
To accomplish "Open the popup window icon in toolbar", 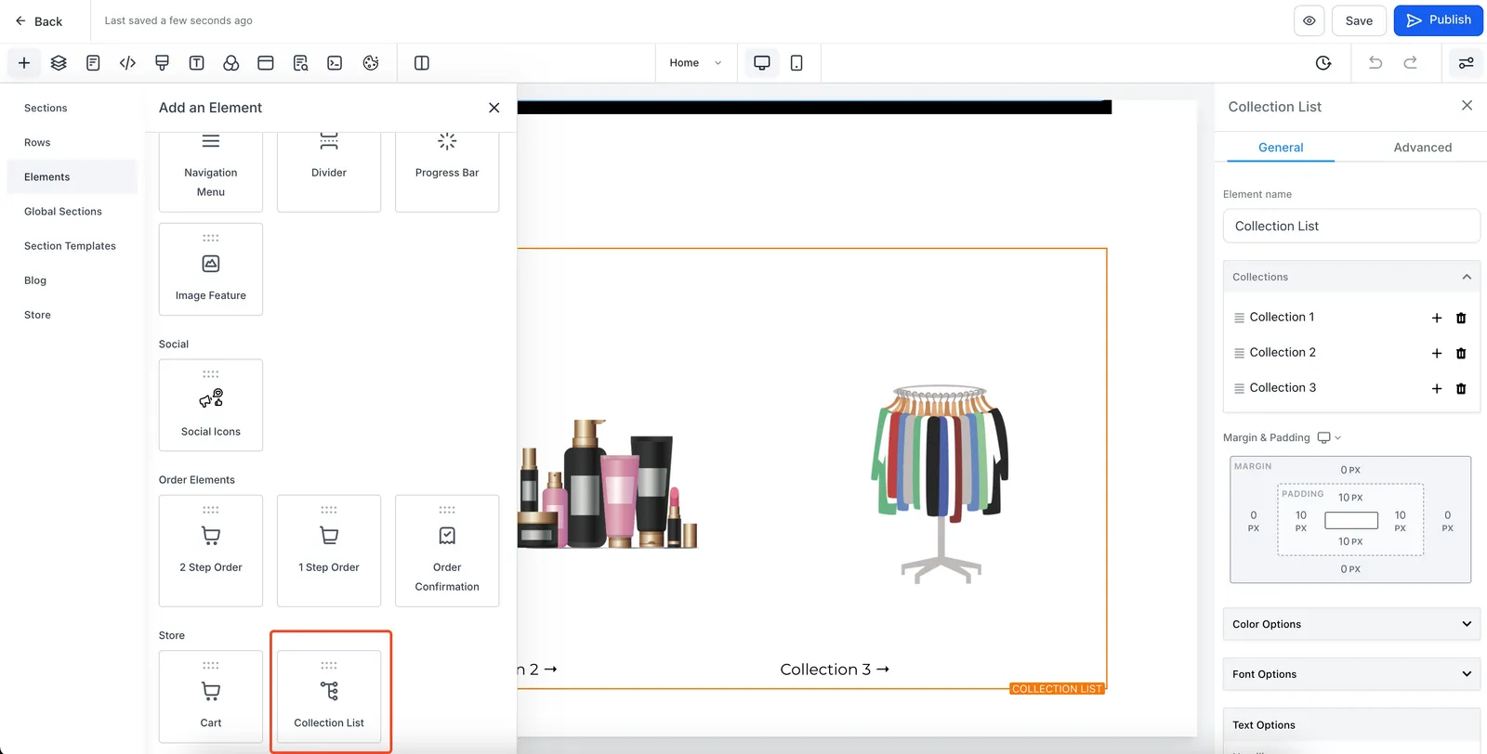I will click(266, 63).
